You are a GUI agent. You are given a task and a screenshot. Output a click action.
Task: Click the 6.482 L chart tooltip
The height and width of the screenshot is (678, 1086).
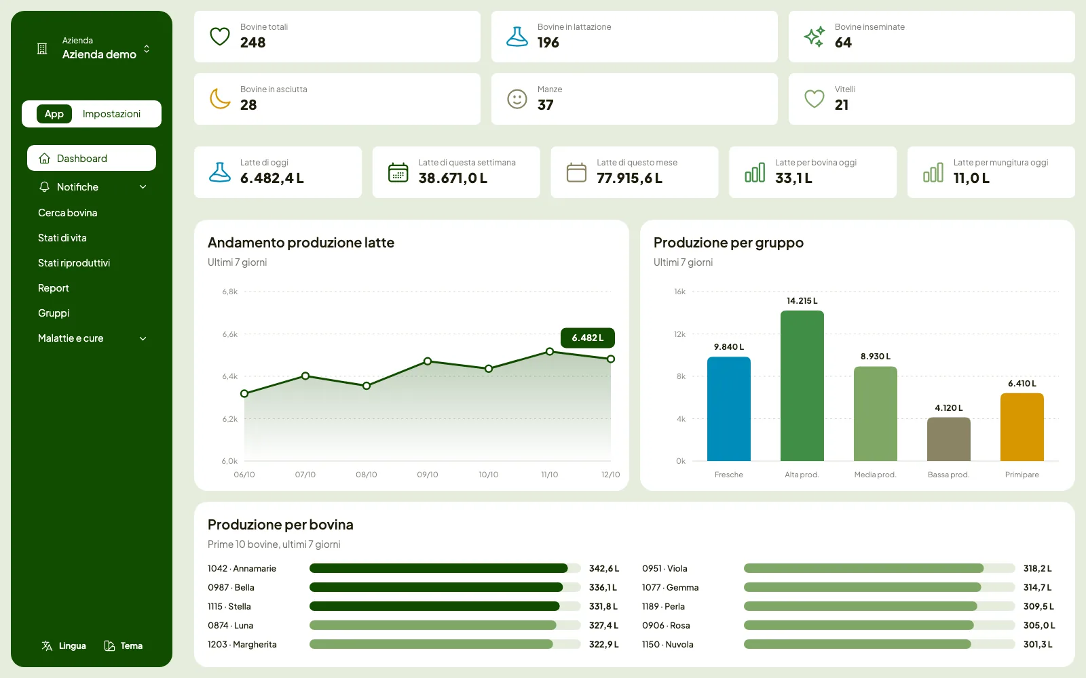click(x=588, y=338)
